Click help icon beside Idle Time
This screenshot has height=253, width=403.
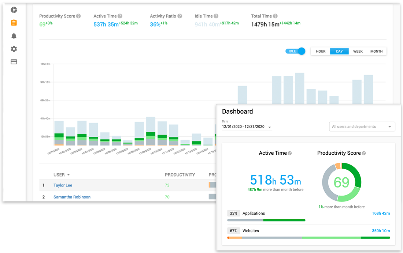pyautogui.click(x=216, y=16)
